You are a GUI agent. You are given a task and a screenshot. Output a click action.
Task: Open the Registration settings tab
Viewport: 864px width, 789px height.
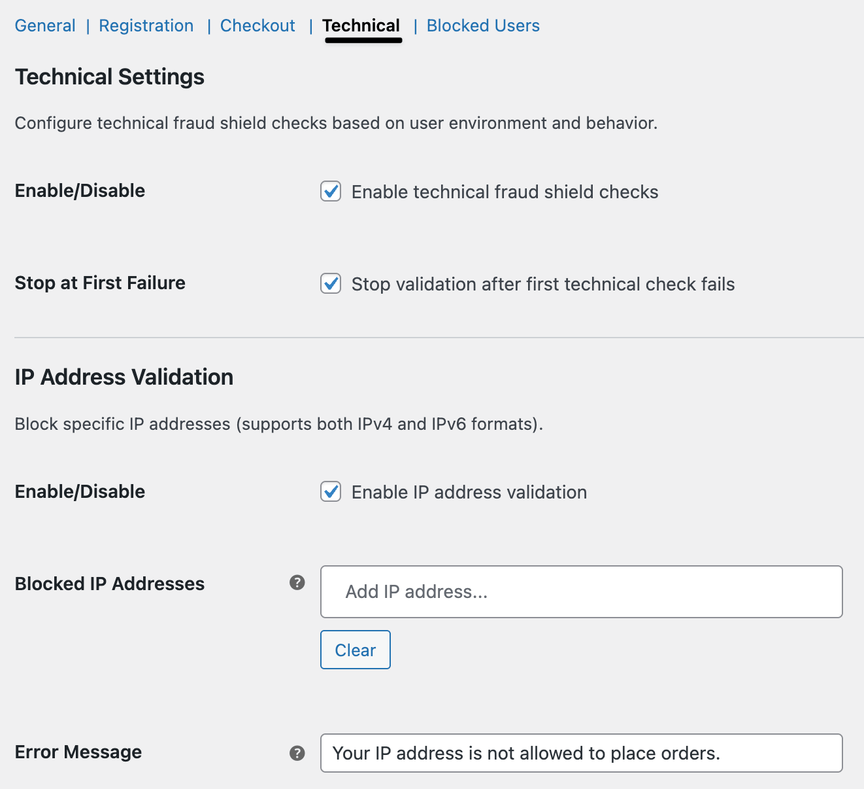[x=146, y=26]
